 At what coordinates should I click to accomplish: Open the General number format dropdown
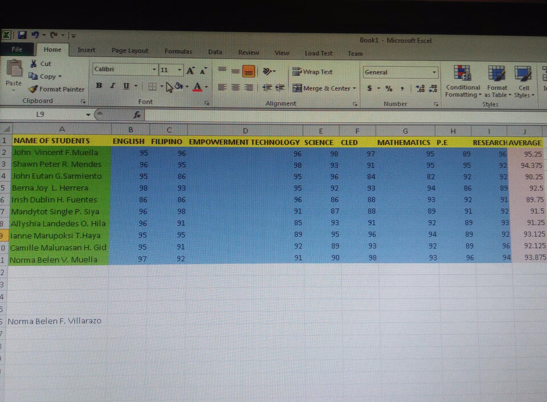click(x=434, y=72)
